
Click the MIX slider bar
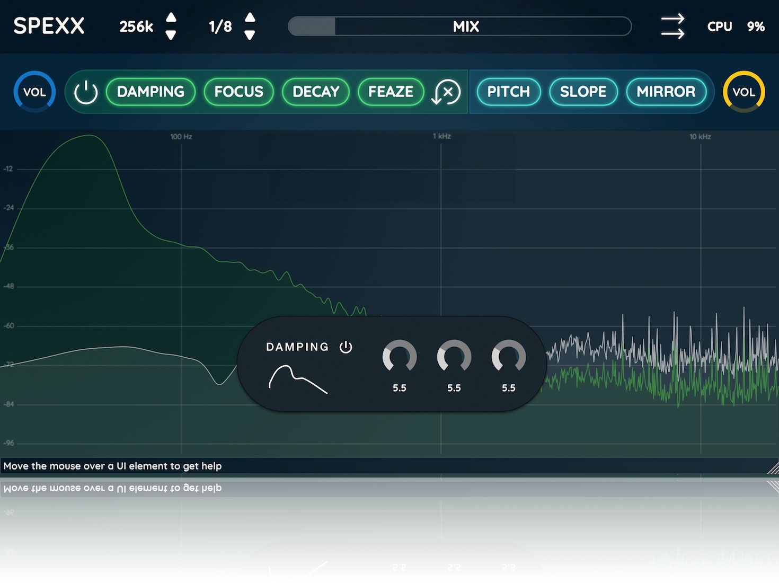pyautogui.click(x=459, y=26)
